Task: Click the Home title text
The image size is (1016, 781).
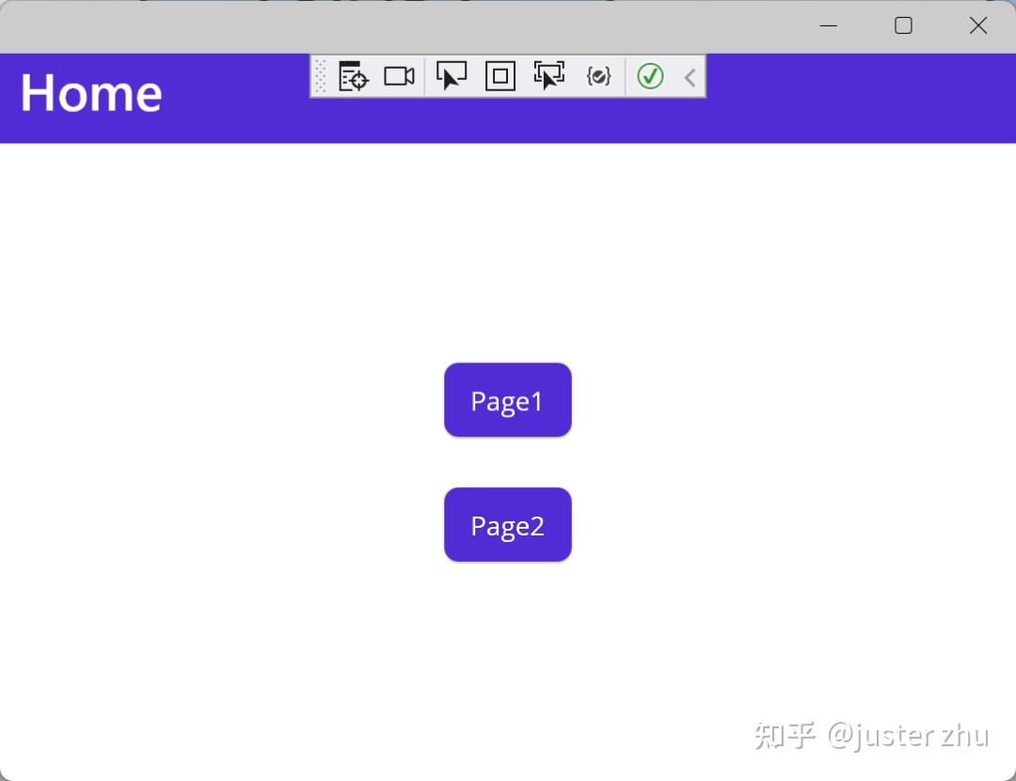Action: [91, 93]
